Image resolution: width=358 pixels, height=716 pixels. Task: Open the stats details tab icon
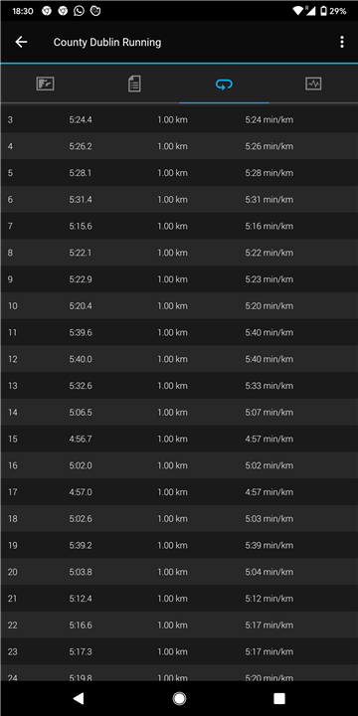click(134, 84)
